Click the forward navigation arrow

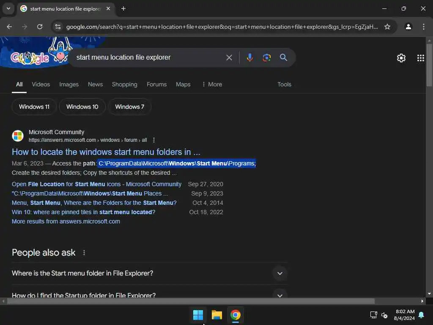(25, 27)
